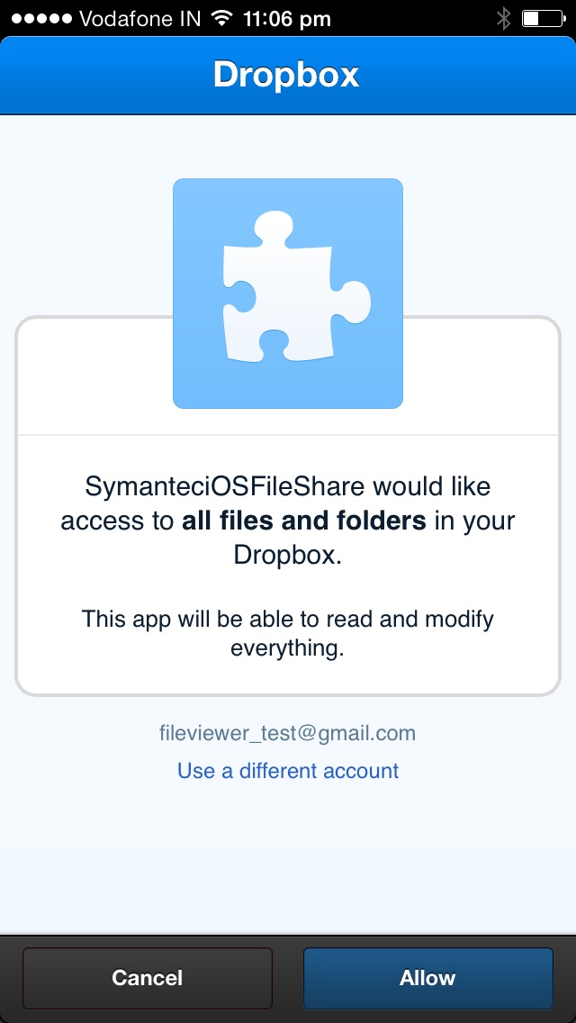Tap the Vodafone IN carrier label
This screenshot has width=576, height=1023.
pyautogui.click(x=139, y=19)
